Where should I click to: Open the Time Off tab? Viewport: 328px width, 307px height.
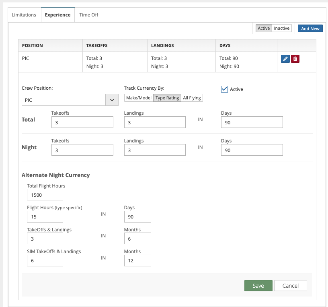click(x=89, y=15)
